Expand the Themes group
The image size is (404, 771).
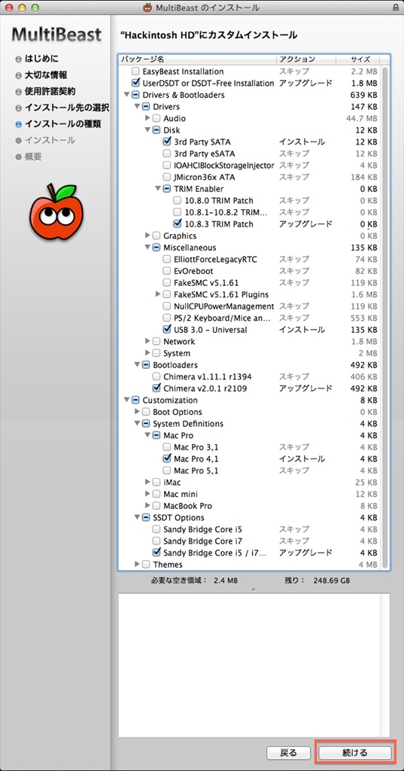click(137, 565)
